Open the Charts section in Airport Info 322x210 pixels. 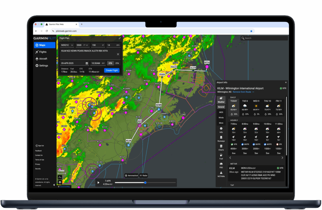pos(221,147)
